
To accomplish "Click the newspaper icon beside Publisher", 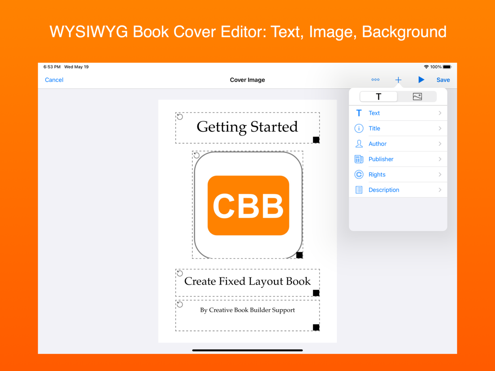I will (359, 159).
